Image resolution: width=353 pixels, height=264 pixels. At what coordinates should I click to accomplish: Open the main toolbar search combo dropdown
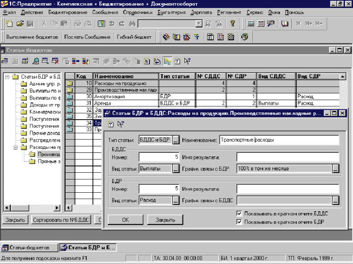point(199,23)
